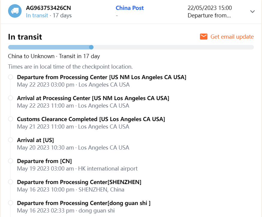262x217 pixels.
Task: Click timeline dot for Departure from Los Angeles
Action: pyautogui.click(x=10, y=77)
